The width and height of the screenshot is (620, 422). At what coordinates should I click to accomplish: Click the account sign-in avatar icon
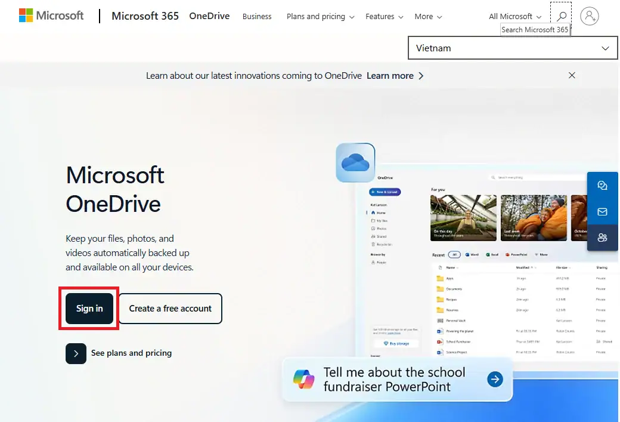tap(589, 16)
